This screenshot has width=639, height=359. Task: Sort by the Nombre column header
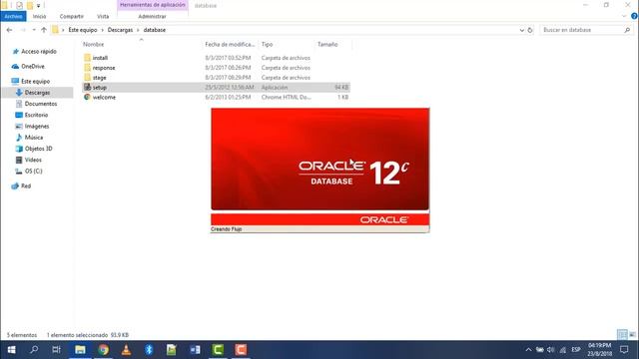tap(93, 44)
